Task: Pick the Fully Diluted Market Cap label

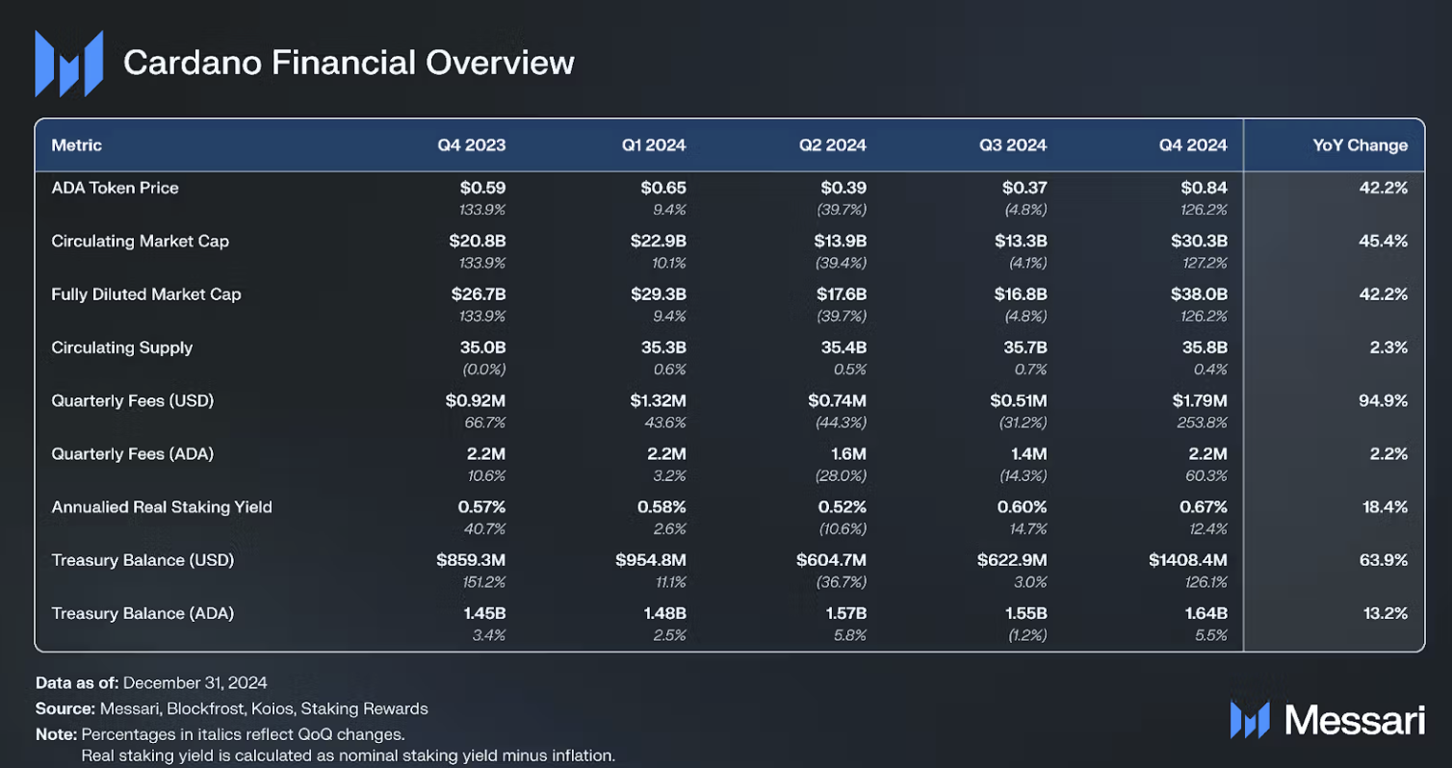Action: (145, 294)
